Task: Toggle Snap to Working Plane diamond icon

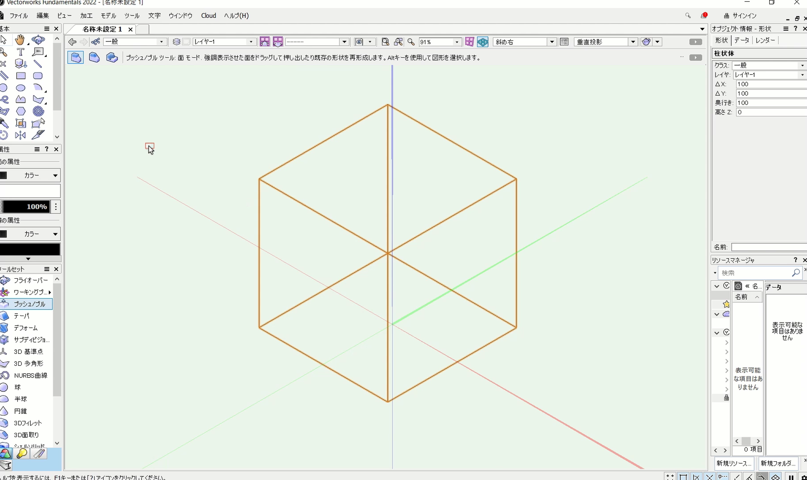Action: point(775,477)
